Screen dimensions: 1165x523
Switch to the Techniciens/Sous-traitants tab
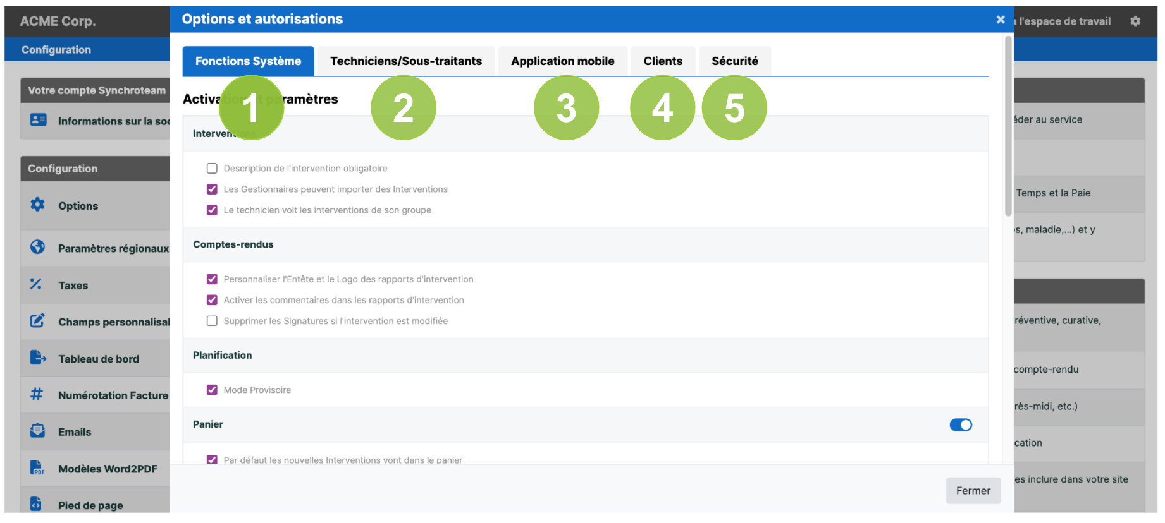pos(406,61)
